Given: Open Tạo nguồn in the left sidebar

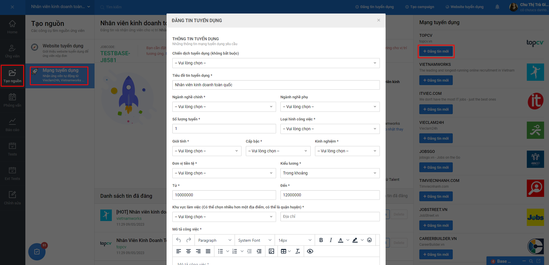Looking at the screenshot, I should pyautogui.click(x=12, y=76).
